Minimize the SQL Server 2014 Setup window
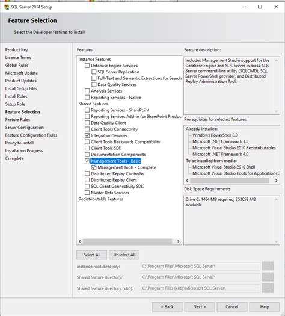 (x=244, y=7)
